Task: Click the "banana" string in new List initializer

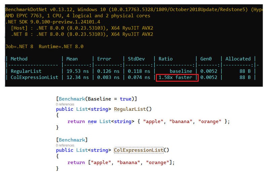Action: click(181, 121)
